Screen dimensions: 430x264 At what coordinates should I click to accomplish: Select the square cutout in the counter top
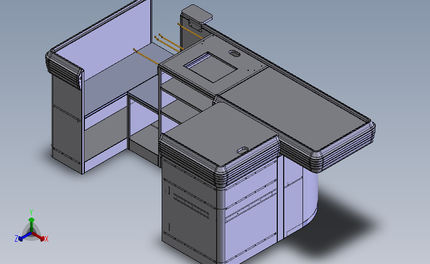point(211,67)
